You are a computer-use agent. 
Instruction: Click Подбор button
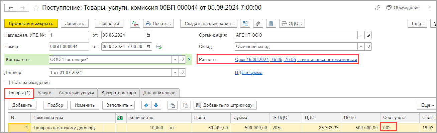coord(55,105)
